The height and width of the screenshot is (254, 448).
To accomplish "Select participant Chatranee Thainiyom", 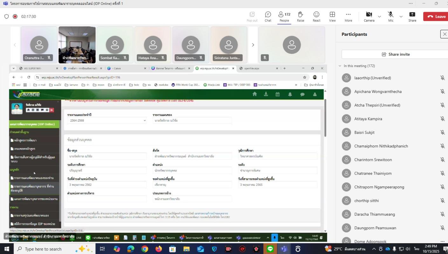I will (373, 173).
